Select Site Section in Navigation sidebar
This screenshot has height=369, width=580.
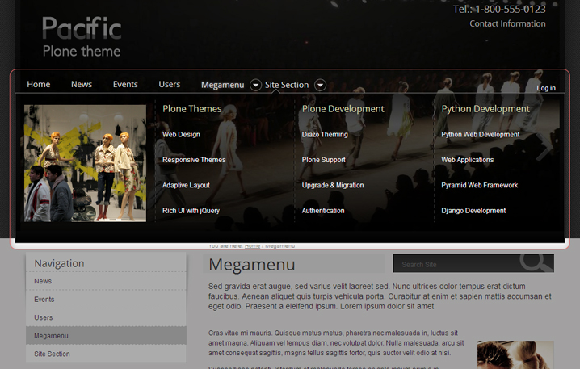[106, 354]
